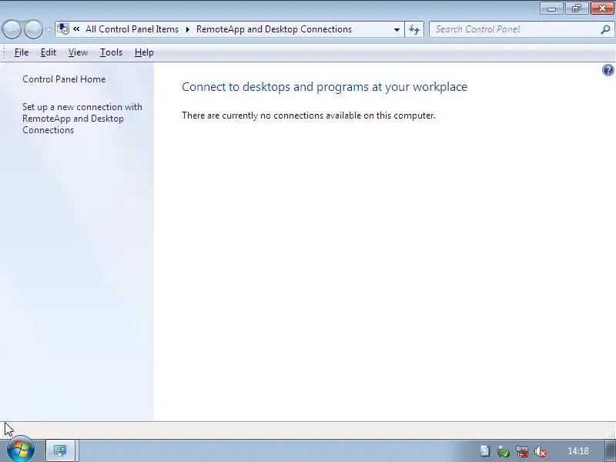Expand the double-chevron breadcrumb overflow
616x462 pixels.
point(76,29)
